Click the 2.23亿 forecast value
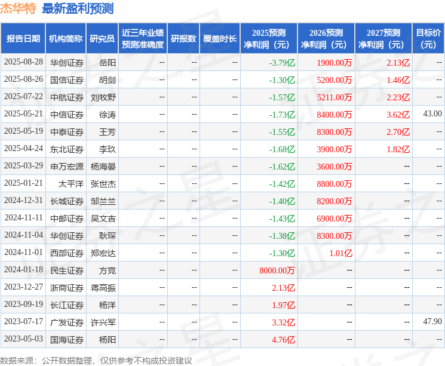Image resolution: width=445 pixels, height=366 pixels. (398, 97)
